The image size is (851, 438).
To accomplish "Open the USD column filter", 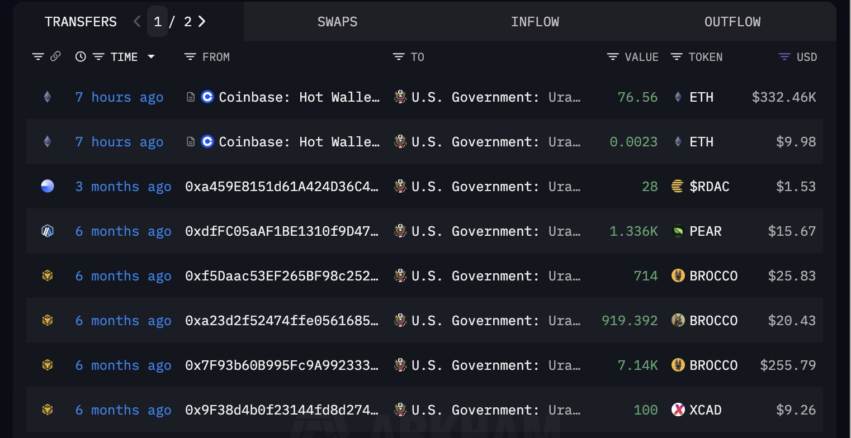I will [x=784, y=56].
